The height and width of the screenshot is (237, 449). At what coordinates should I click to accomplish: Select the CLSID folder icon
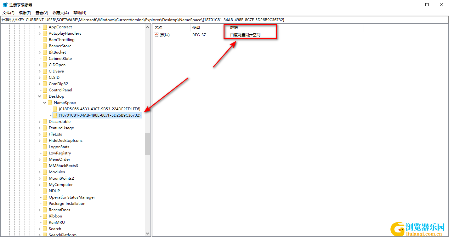point(45,78)
